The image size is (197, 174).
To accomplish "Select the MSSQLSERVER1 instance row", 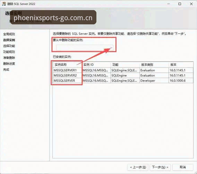I will click(x=123, y=70).
